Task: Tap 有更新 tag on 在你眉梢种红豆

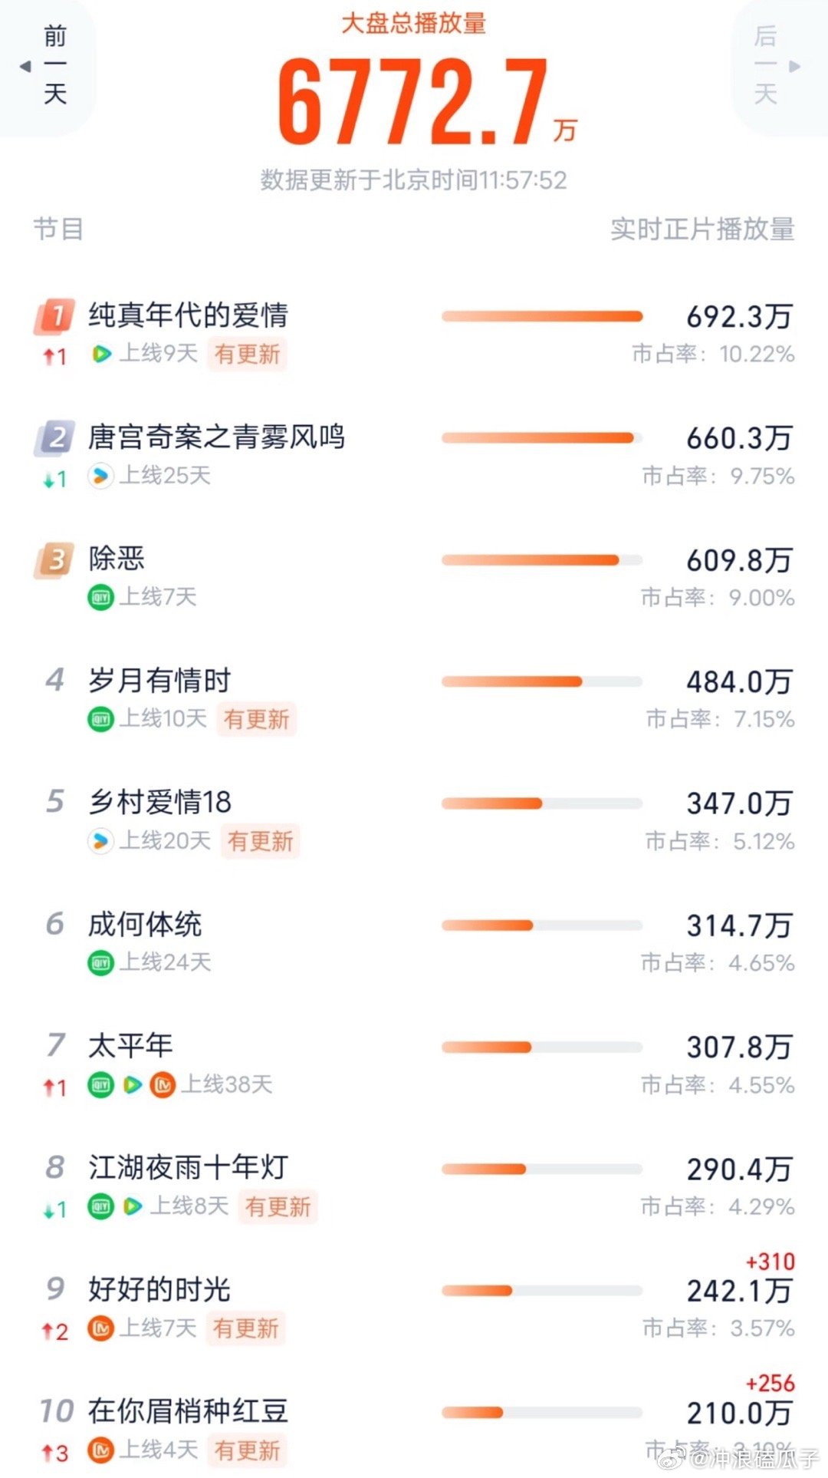Action: [x=247, y=1450]
